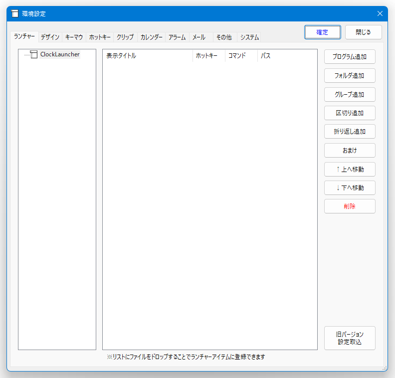Click the 区切り追加 button

pyautogui.click(x=350, y=113)
